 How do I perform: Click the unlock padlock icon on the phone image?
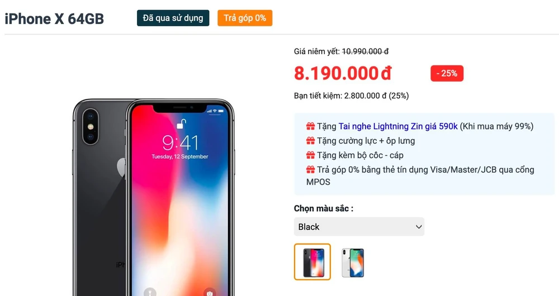pyautogui.click(x=182, y=123)
